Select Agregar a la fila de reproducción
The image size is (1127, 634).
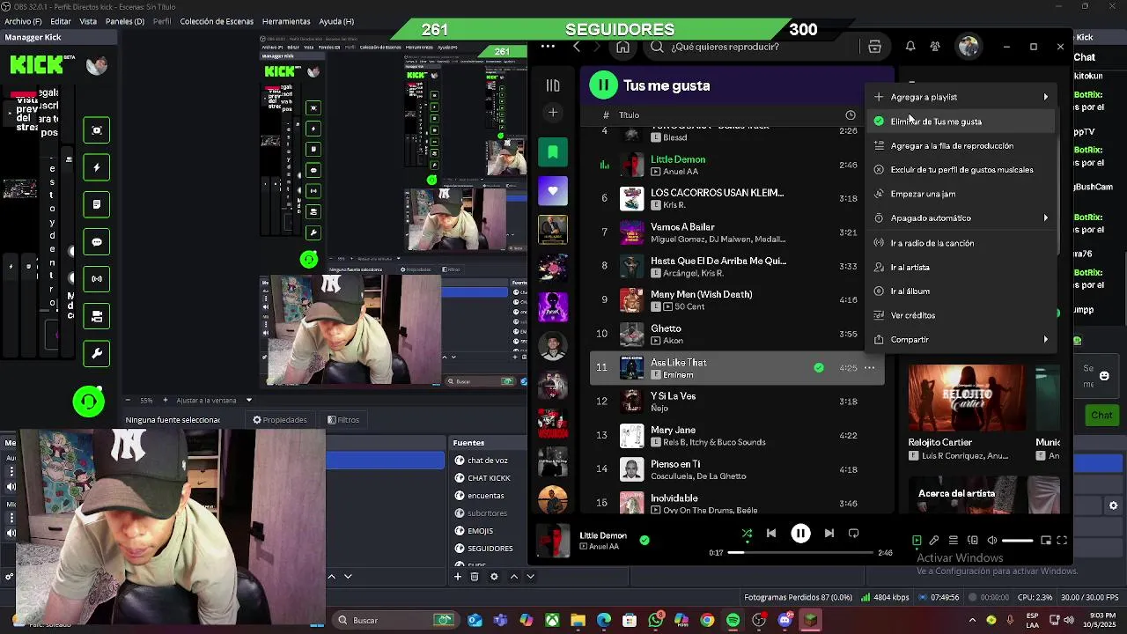point(961,146)
